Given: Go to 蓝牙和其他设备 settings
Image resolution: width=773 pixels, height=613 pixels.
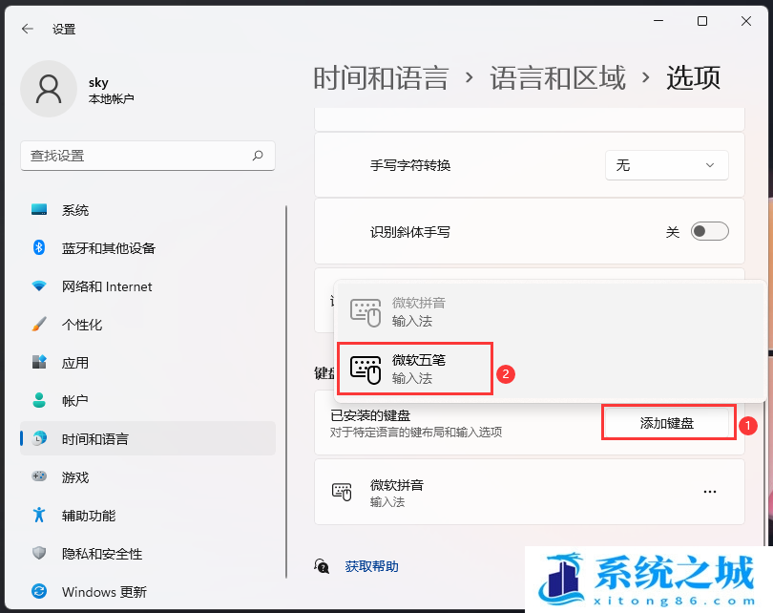Looking at the screenshot, I should [x=147, y=248].
